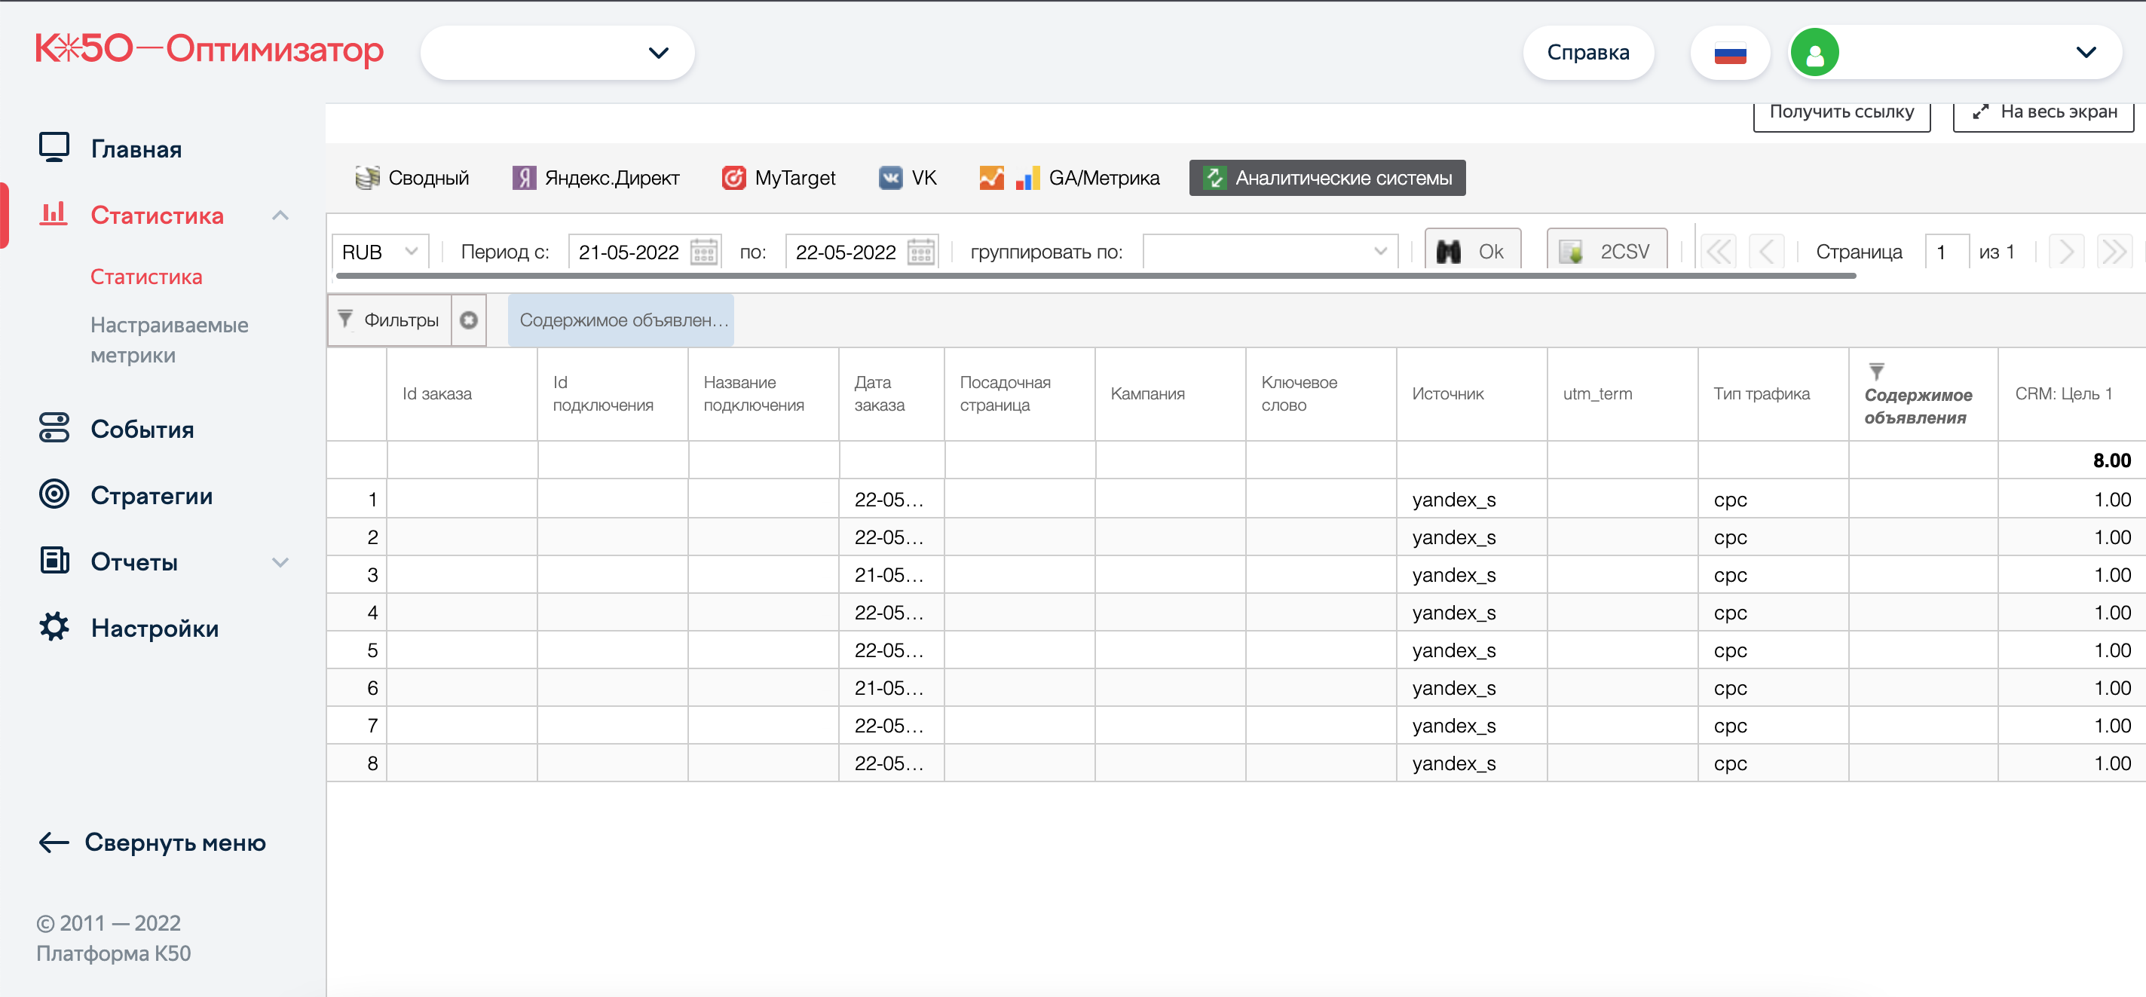Image resolution: width=2146 pixels, height=997 pixels.
Task: Sort by Источник column header
Action: tap(1471, 394)
